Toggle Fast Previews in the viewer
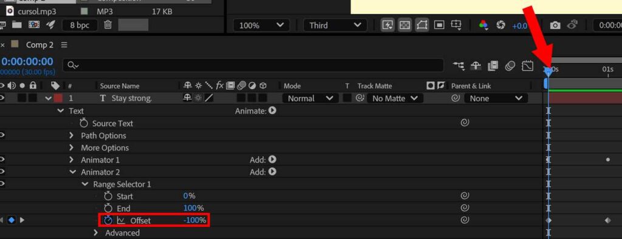The image size is (622, 239). point(387,25)
